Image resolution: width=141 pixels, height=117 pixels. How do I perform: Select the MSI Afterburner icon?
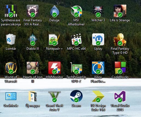[x=76, y=11]
